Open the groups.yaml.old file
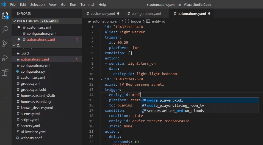 point(47,89)
